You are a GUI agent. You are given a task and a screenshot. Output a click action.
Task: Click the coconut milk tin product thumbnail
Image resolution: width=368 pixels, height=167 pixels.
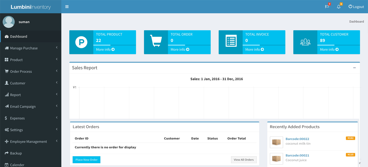(276, 142)
